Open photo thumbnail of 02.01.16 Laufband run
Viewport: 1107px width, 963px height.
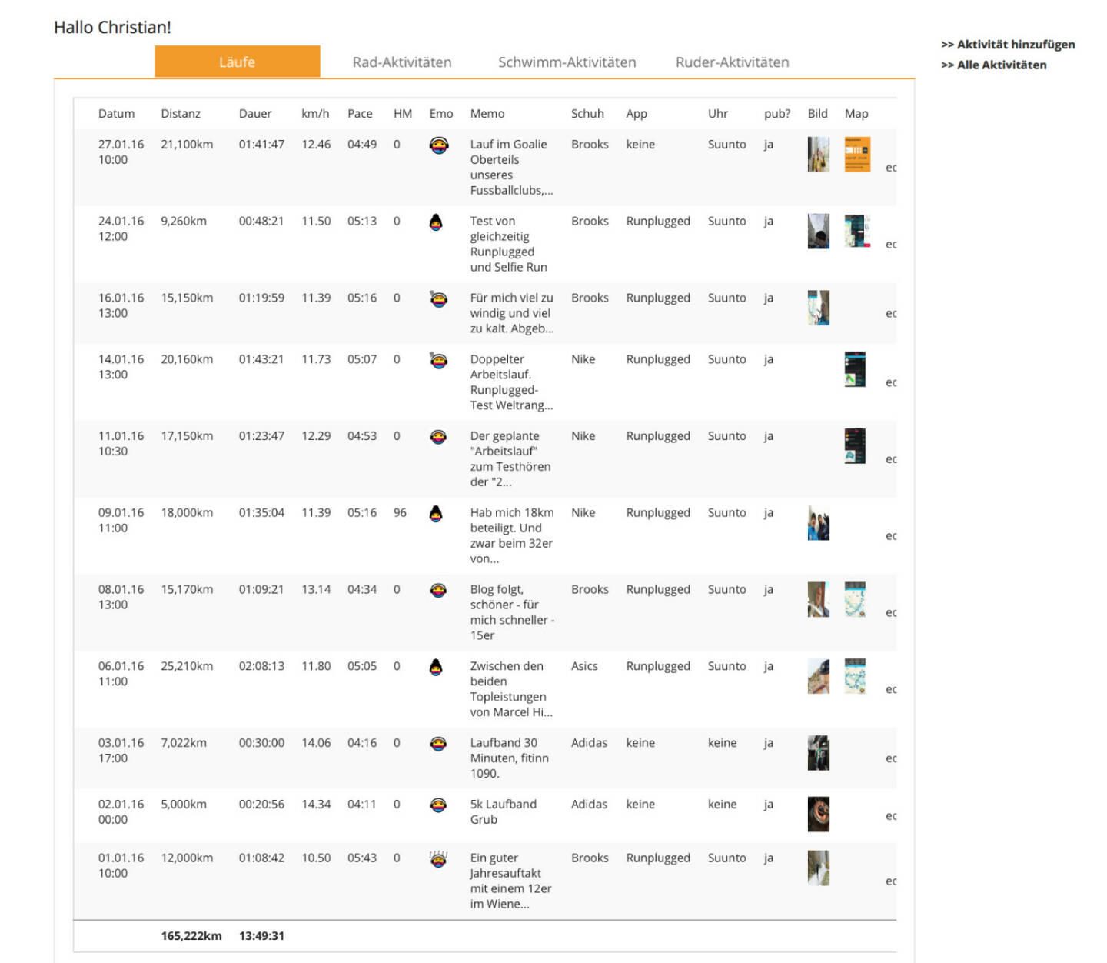click(x=818, y=814)
